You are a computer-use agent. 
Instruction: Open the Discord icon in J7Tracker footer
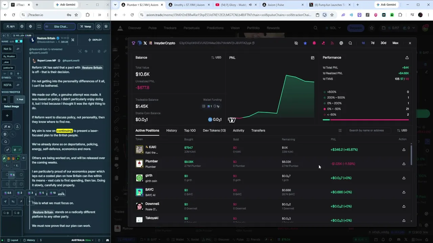coord(108,240)
